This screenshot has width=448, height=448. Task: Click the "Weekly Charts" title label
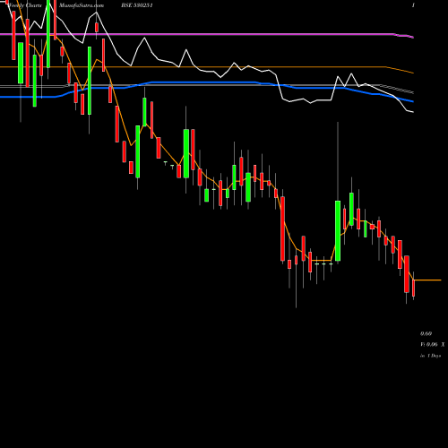[x=25, y=5]
